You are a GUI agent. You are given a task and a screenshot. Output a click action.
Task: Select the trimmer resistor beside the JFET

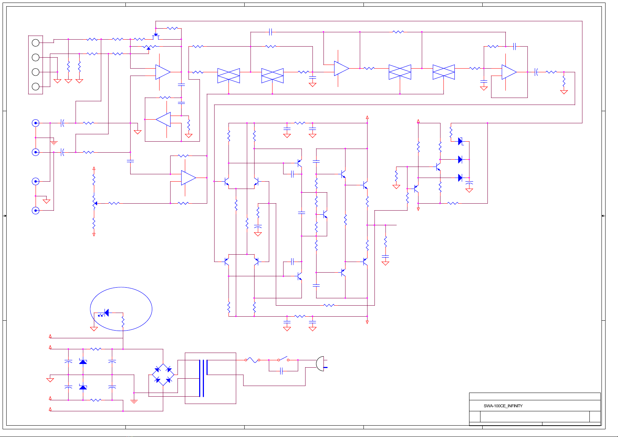click(x=149, y=47)
